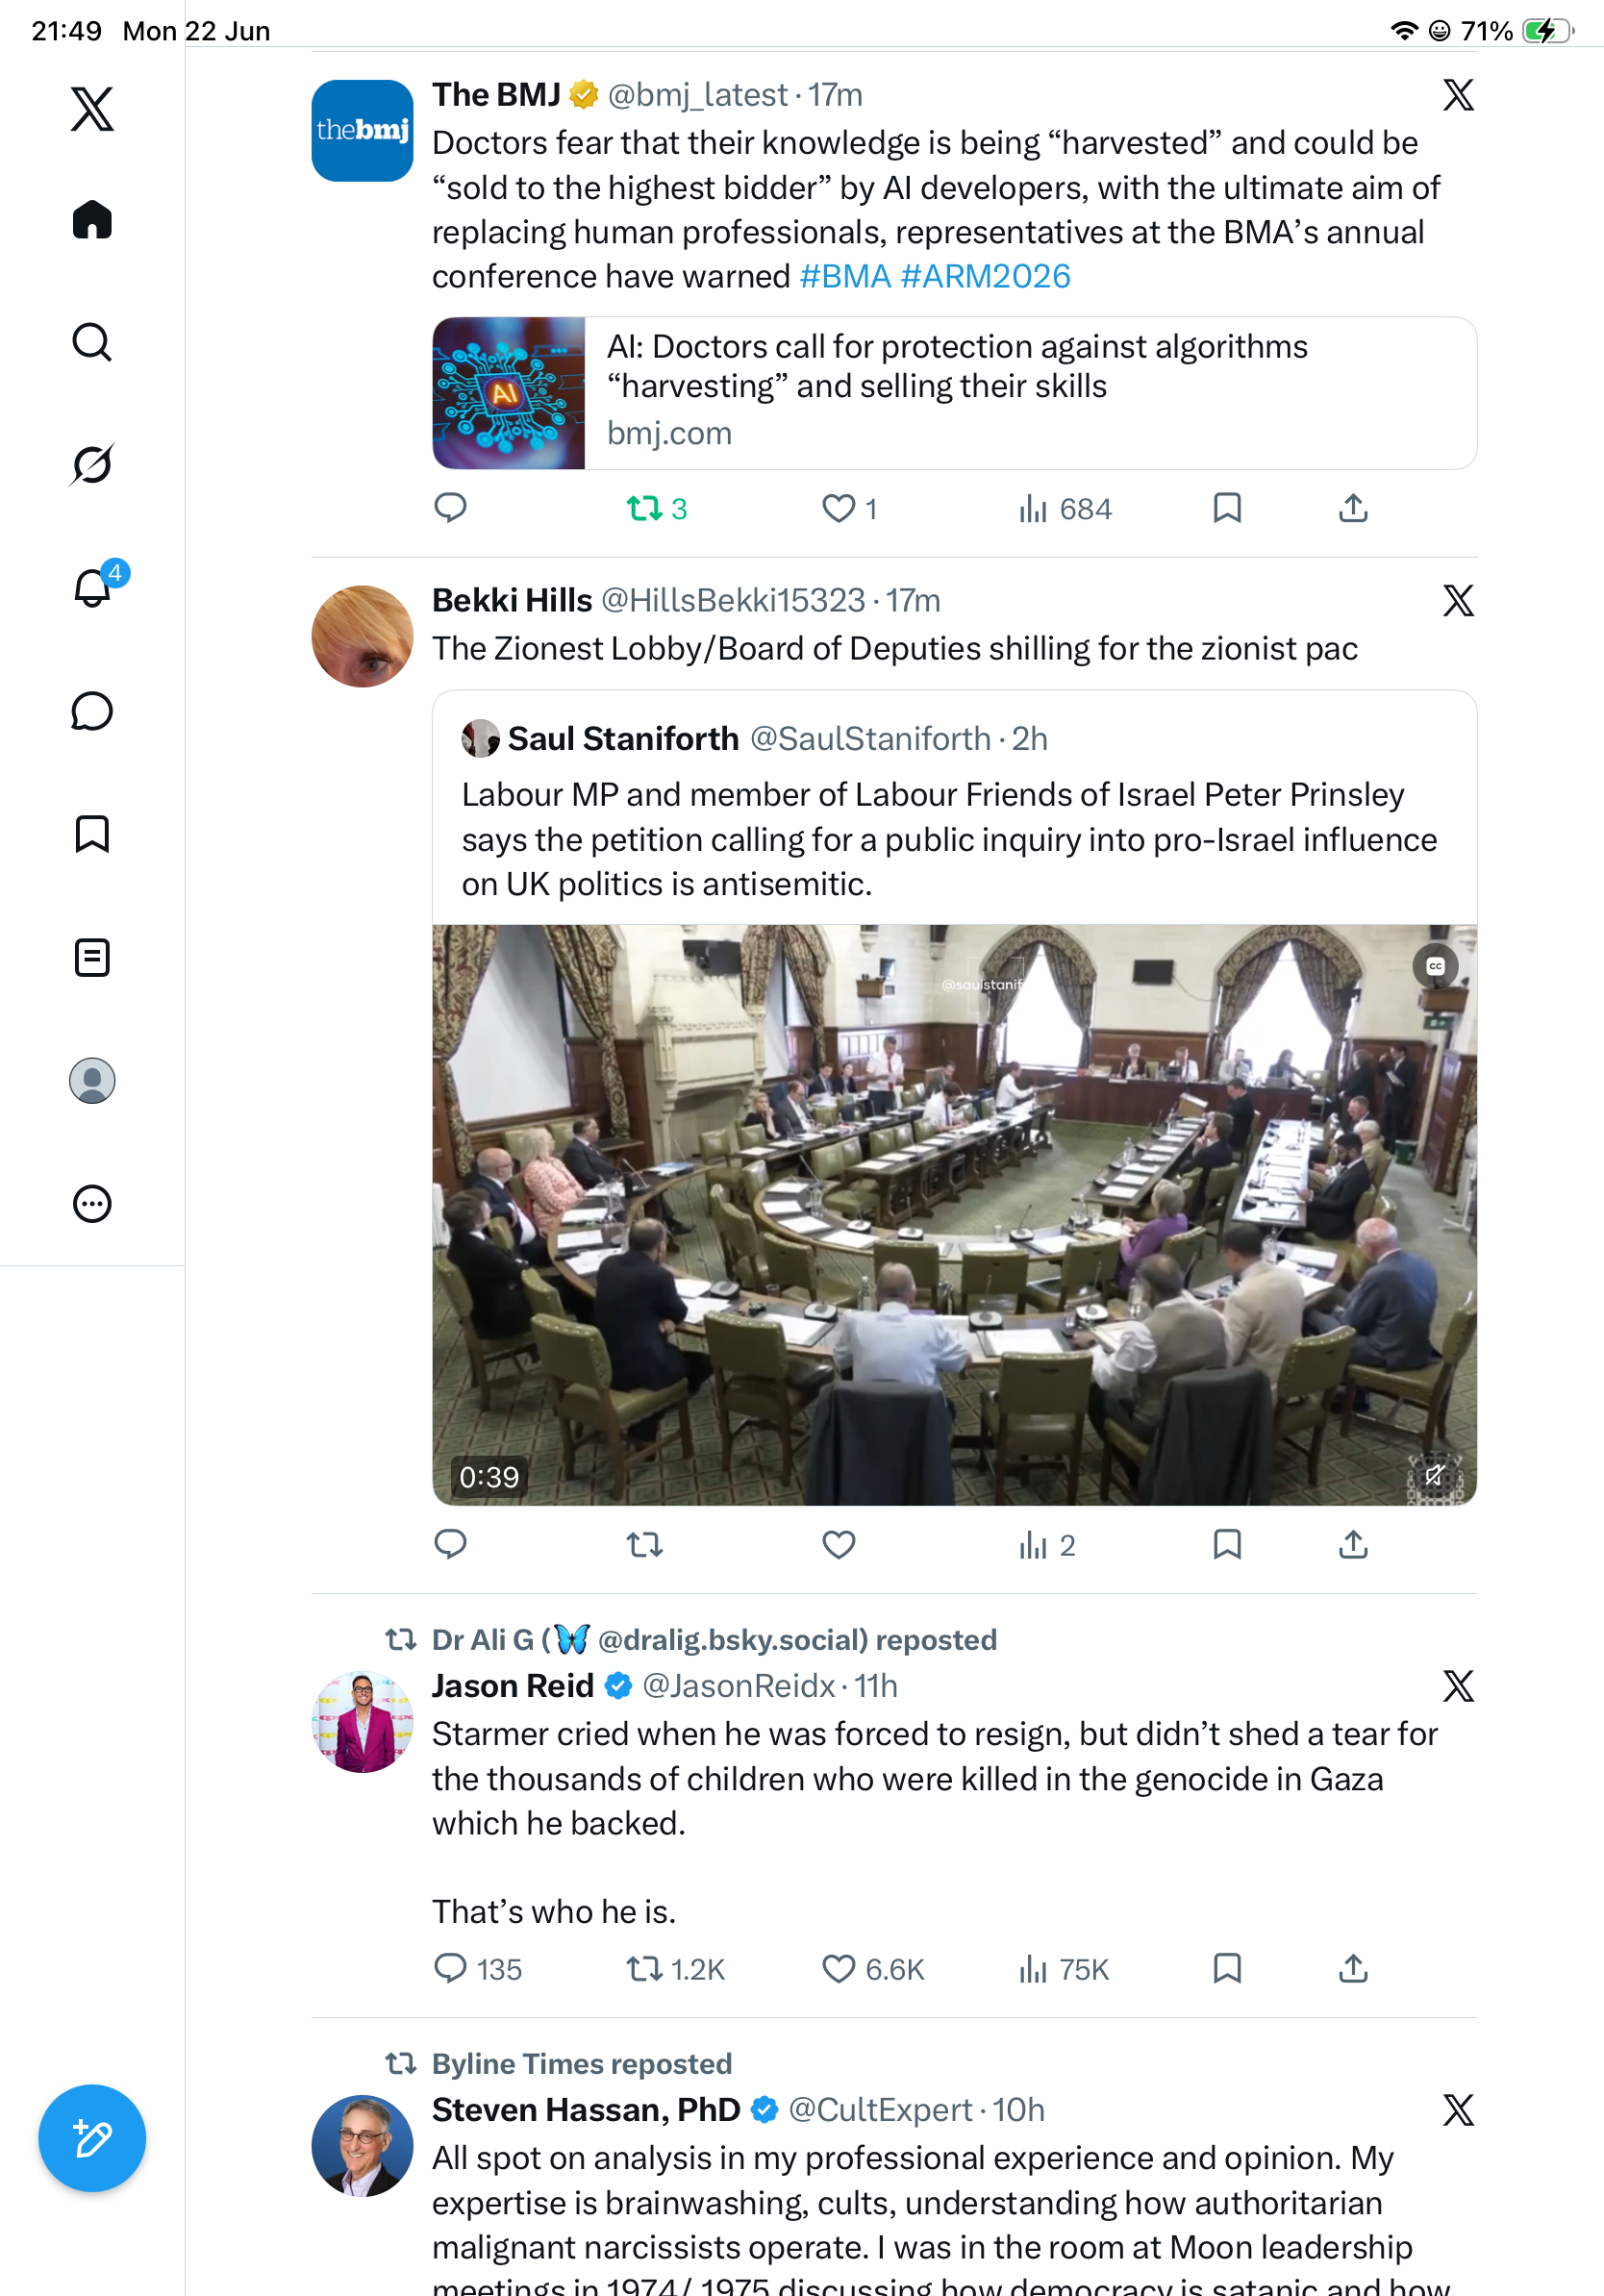Open Messages chat bubble in sidebar
The width and height of the screenshot is (1604, 2296).
click(92, 711)
